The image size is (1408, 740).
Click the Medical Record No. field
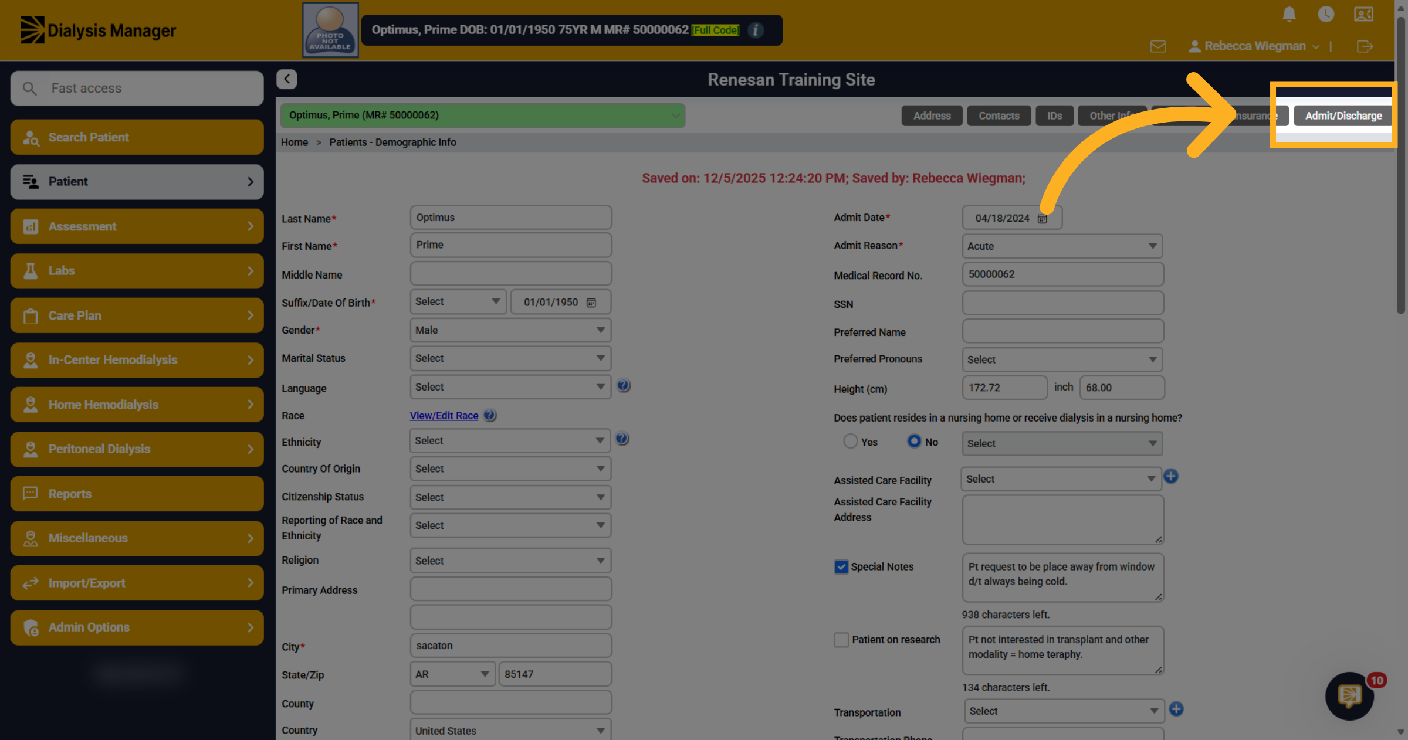point(1062,274)
